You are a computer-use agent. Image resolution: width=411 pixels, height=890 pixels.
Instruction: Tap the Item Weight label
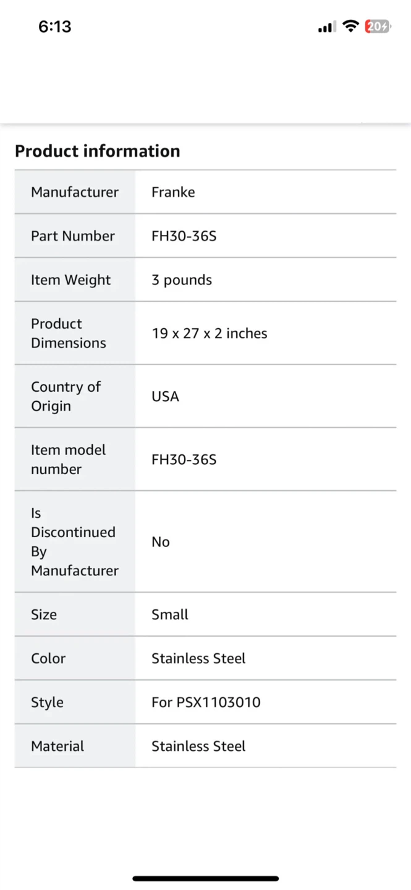pos(71,280)
